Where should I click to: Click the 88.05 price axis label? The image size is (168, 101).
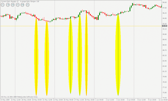pos(164,45)
